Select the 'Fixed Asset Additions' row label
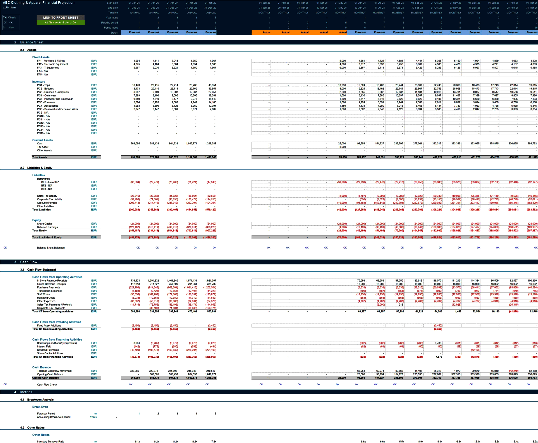 (x=49, y=326)
